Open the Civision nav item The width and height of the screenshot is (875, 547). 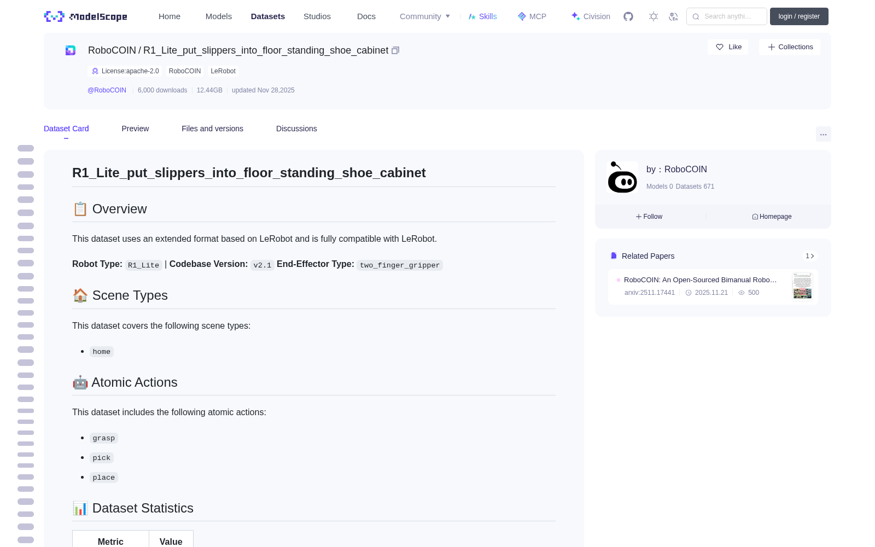tap(591, 16)
